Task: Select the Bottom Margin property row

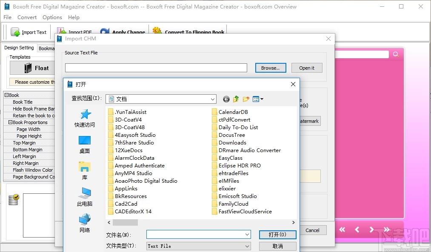Action: 29,150
